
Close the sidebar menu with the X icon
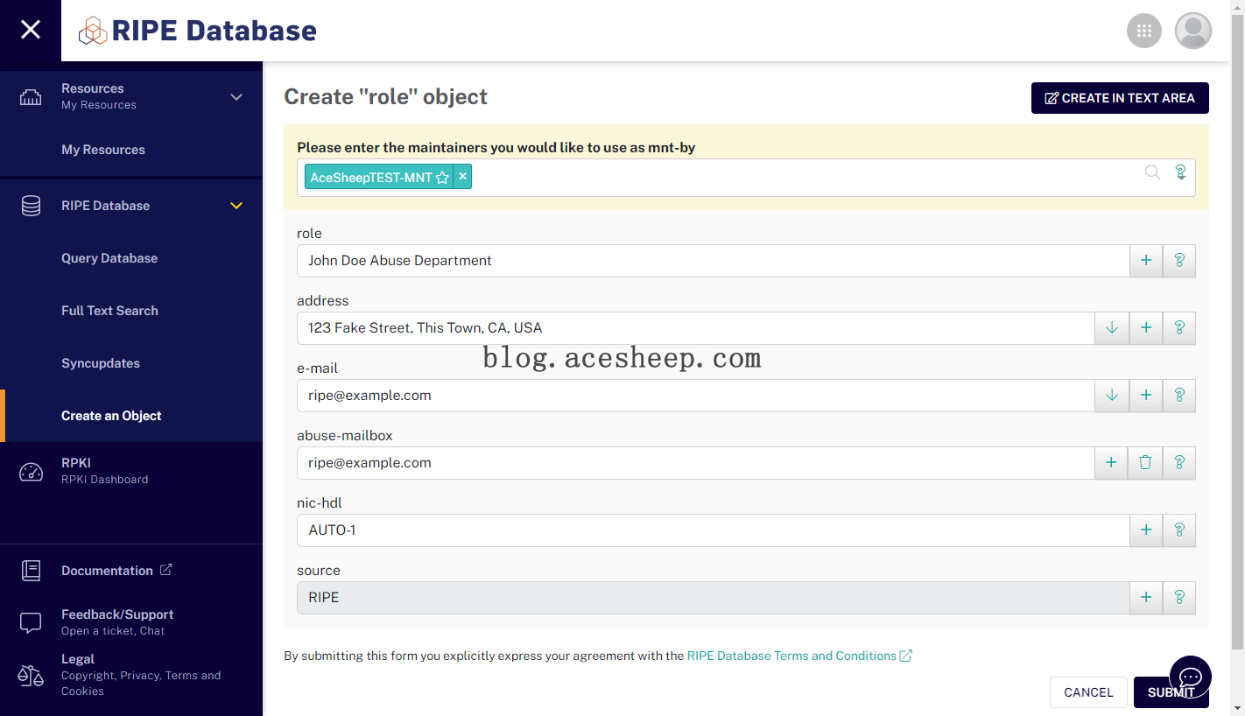31,30
